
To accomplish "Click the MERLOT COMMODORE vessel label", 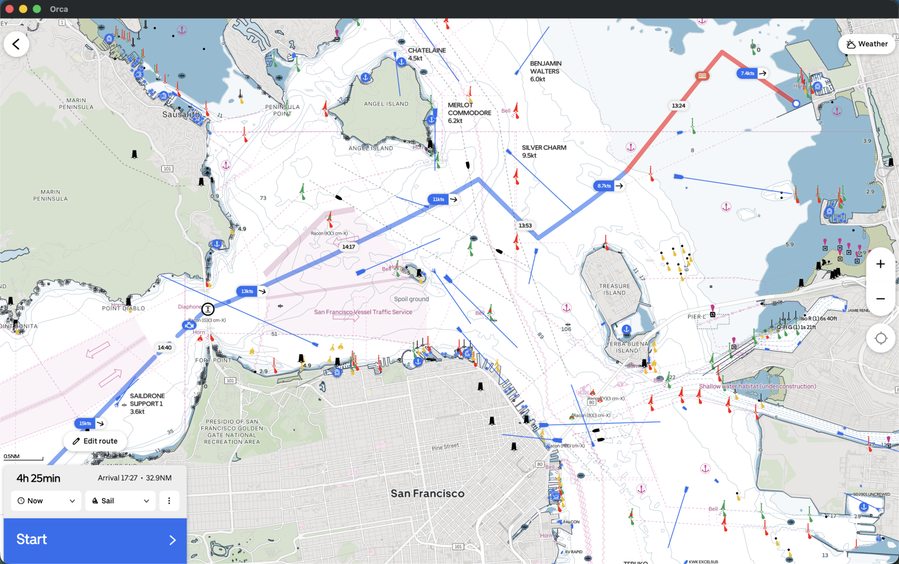I will [470, 113].
